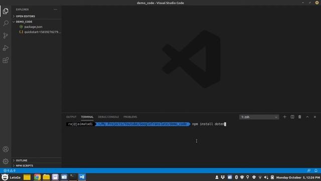Open the printer tray icon
The height and width of the screenshot is (181, 321).
(254, 177)
